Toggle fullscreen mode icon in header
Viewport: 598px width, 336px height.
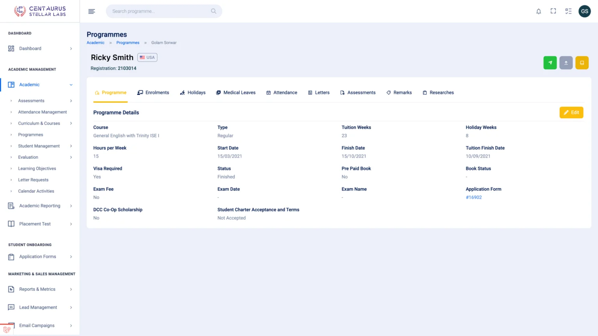point(553,11)
